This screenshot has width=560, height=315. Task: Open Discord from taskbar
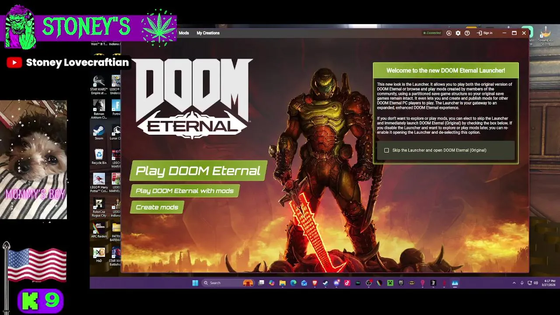tap(336, 283)
